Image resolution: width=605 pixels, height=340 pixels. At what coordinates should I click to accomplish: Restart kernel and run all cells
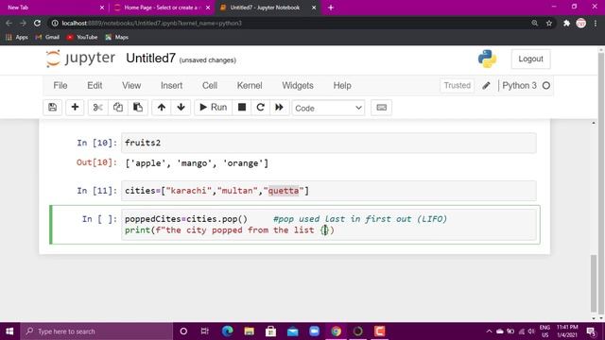[x=279, y=108]
